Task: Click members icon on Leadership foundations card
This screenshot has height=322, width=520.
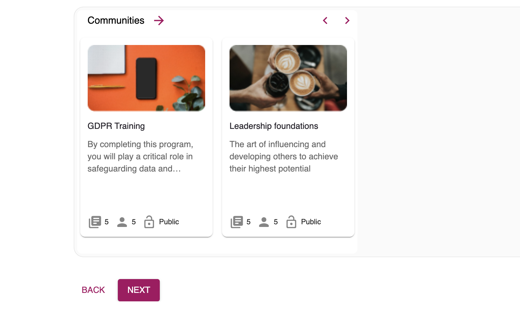Action: (264, 222)
